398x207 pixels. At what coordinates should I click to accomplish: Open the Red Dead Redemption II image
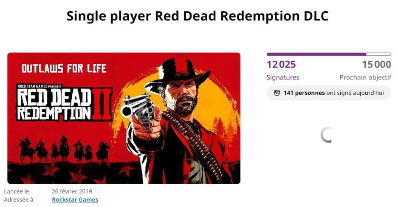coord(124,118)
